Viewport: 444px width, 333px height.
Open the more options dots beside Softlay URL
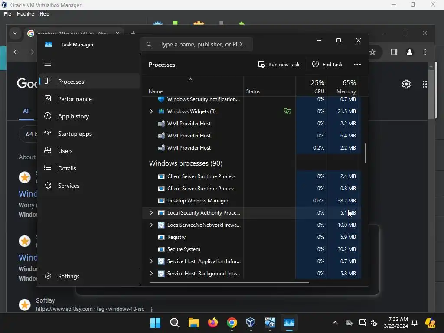(152, 309)
